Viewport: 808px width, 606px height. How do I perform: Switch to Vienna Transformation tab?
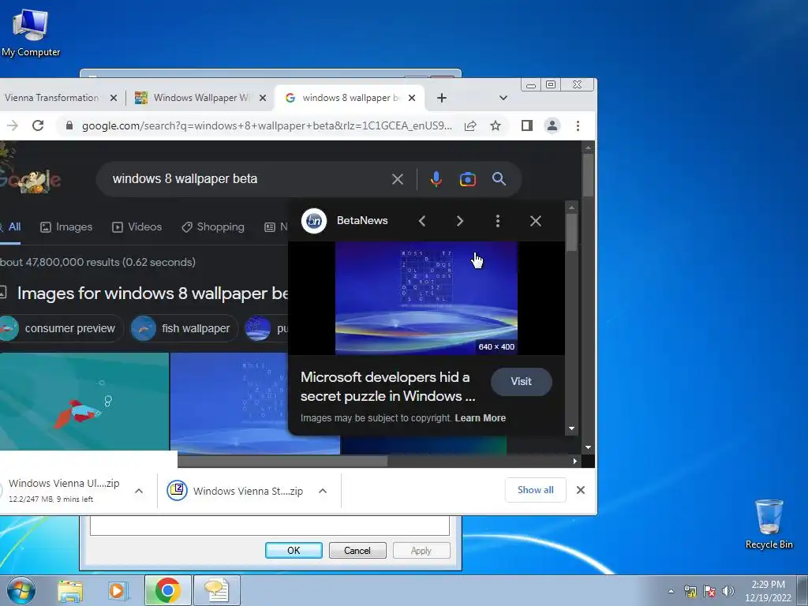[x=51, y=98]
